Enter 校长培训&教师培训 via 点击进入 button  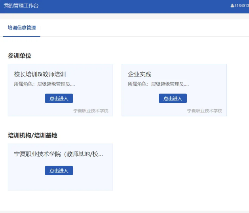(x=59, y=98)
